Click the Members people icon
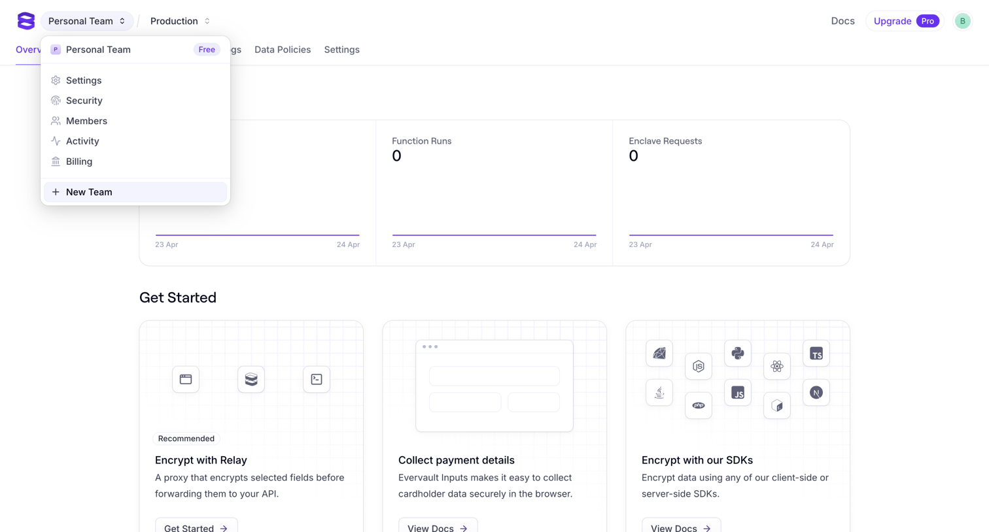 pos(56,121)
